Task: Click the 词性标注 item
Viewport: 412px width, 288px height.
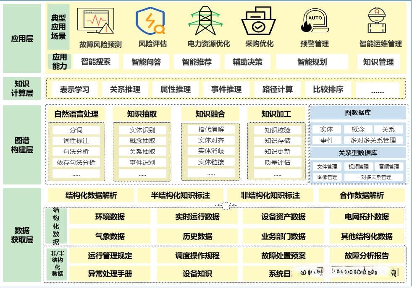Action: tap(76, 141)
